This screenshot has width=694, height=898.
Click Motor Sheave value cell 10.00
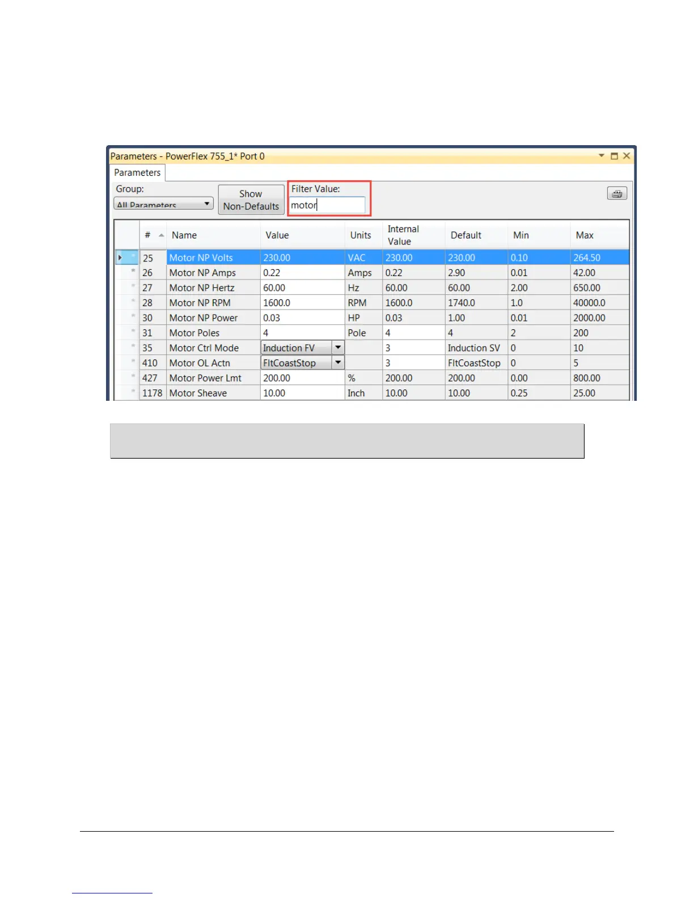point(303,393)
